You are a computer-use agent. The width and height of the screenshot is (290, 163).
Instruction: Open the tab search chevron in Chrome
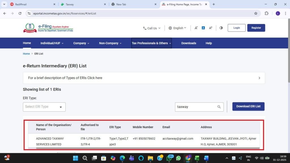[4, 4]
